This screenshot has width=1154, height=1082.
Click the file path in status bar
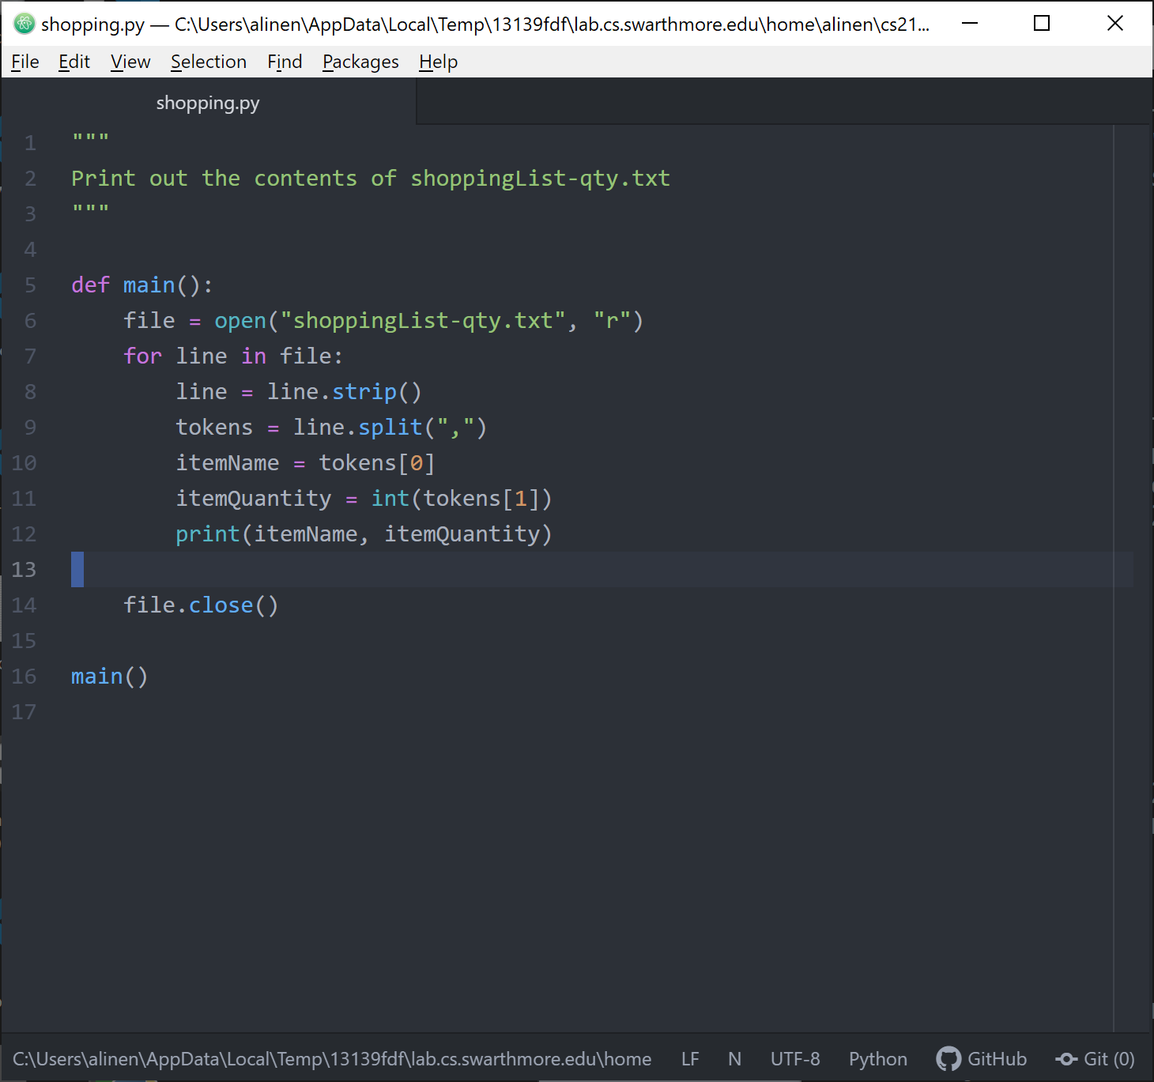click(332, 1059)
